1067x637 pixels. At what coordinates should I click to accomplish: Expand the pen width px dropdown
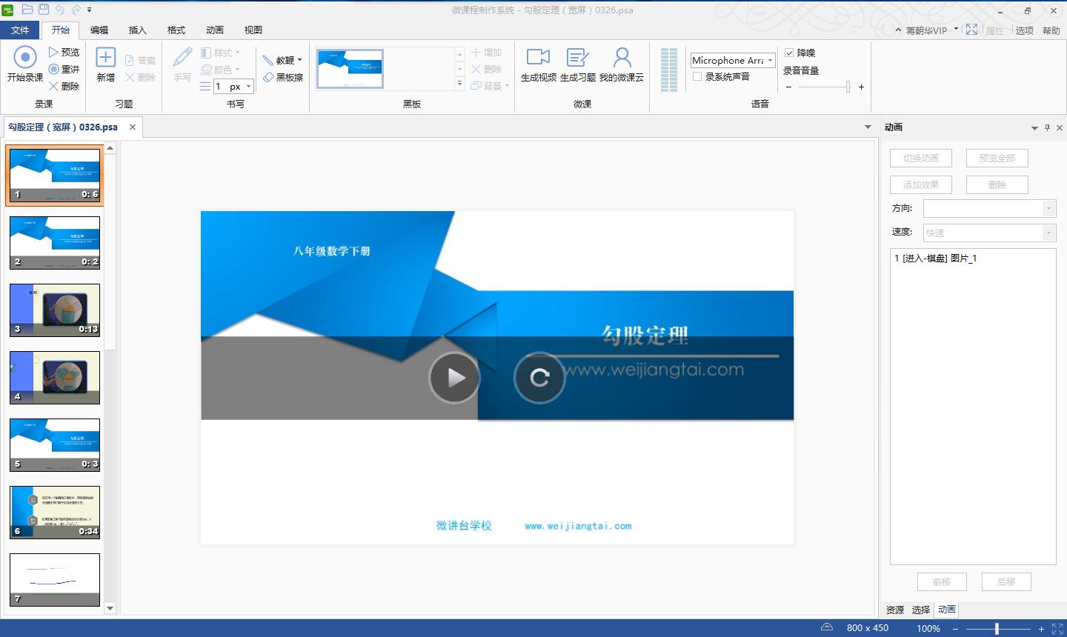click(x=248, y=87)
